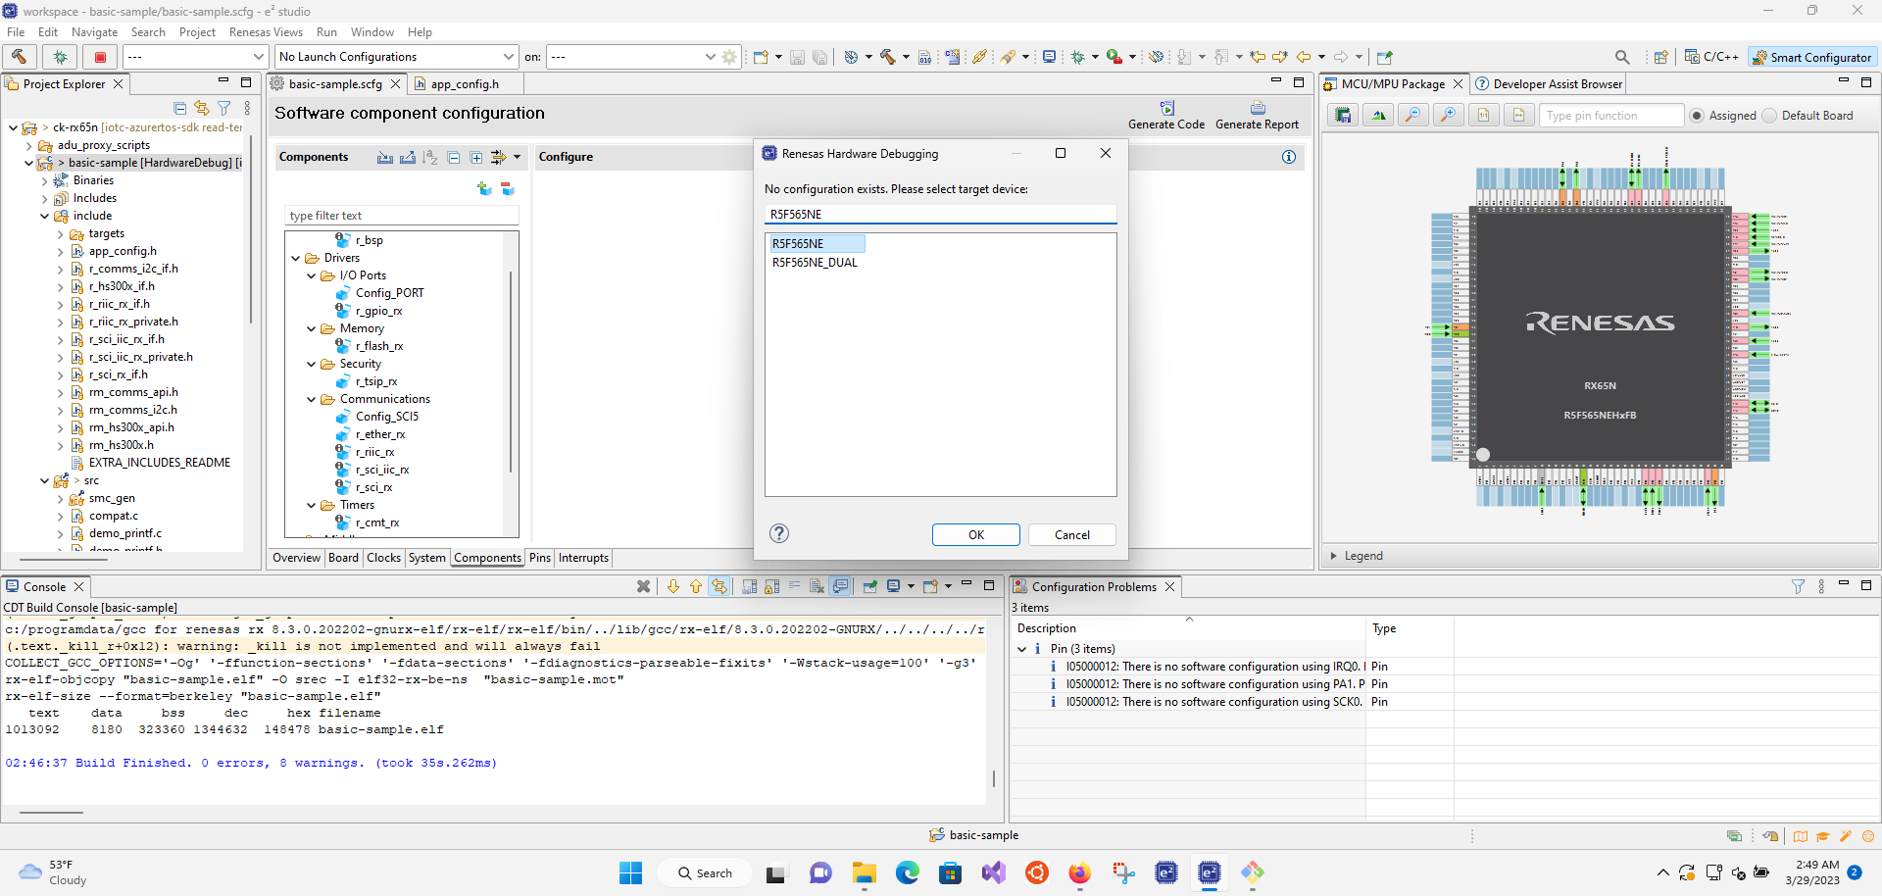1882x896 pixels.
Task: Click the info icon in Configure header
Action: (1289, 157)
